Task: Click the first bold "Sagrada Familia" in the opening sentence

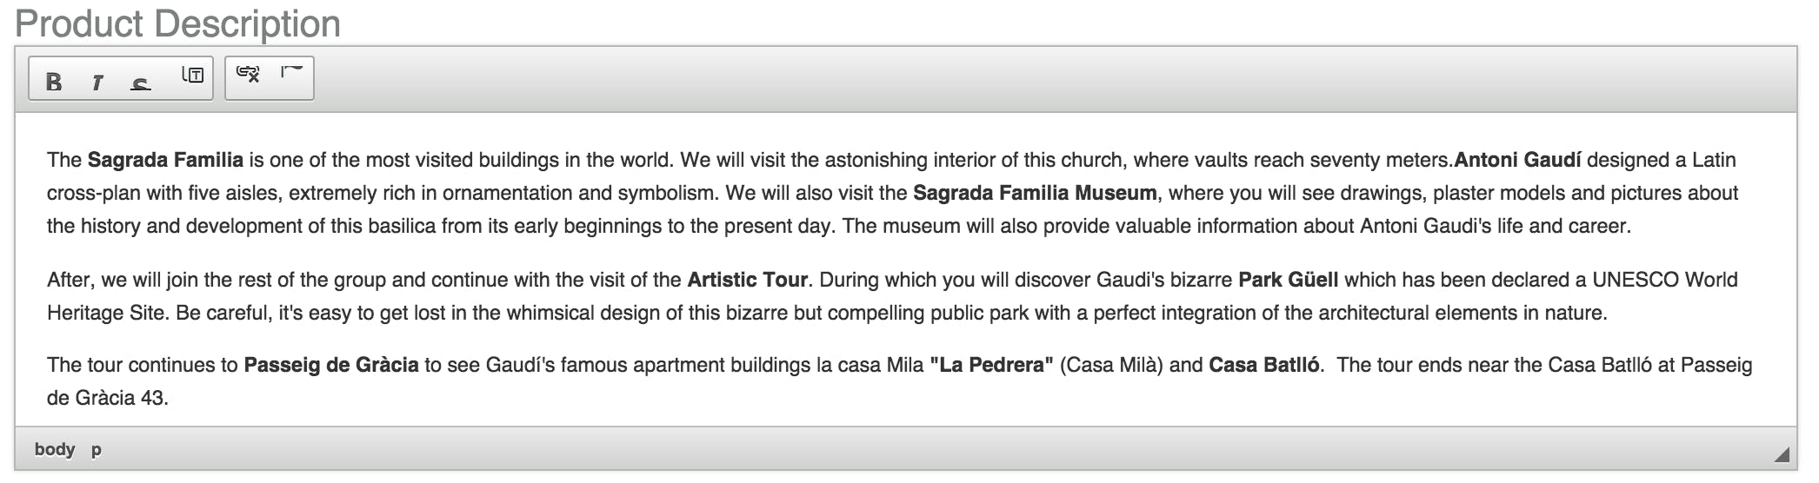Action: [165, 160]
